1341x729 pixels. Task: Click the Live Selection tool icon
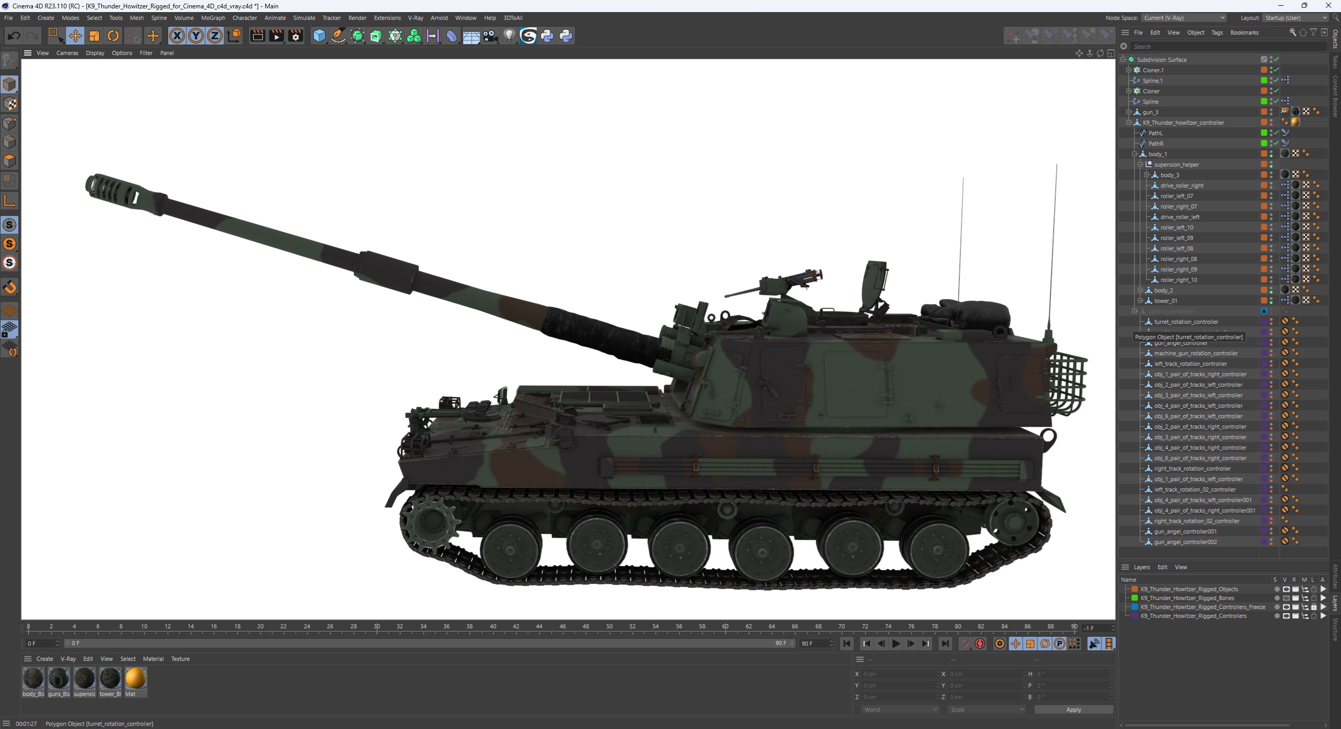55,36
